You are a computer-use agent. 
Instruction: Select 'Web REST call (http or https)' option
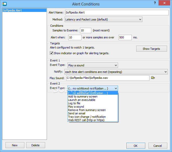(93, 120)
